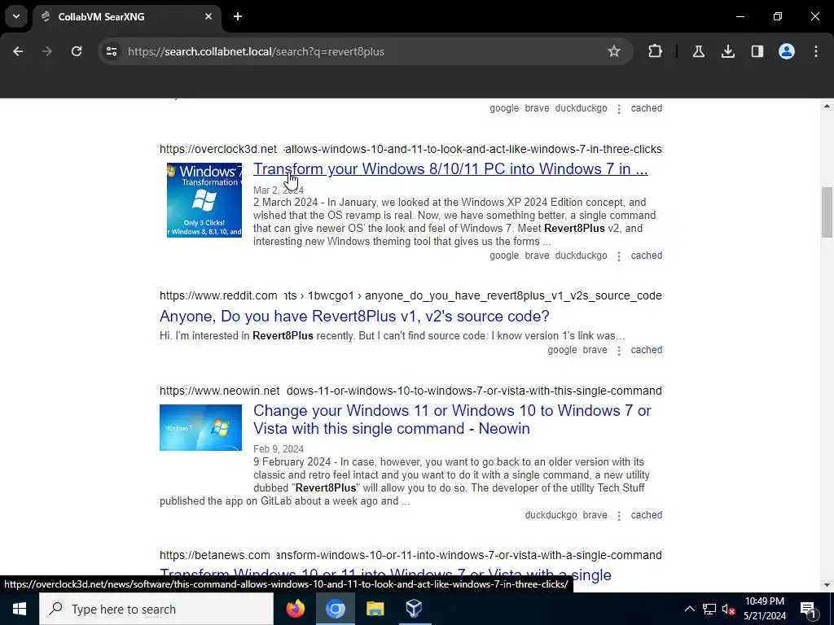The image size is (834, 625).
Task: Show hidden system tray icons
Action: coord(689,609)
